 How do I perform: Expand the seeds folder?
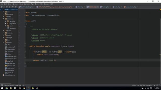tap(6, 26)
